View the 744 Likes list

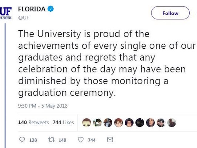[63, 122]
